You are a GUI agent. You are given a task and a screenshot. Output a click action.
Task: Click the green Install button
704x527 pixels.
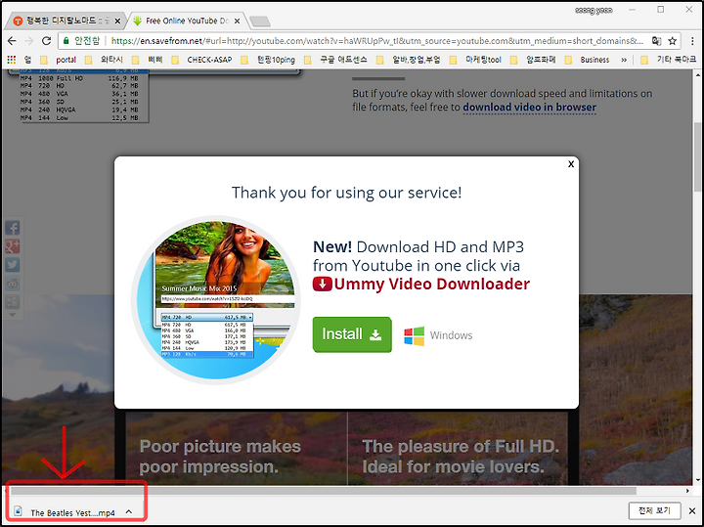(352, 334)
